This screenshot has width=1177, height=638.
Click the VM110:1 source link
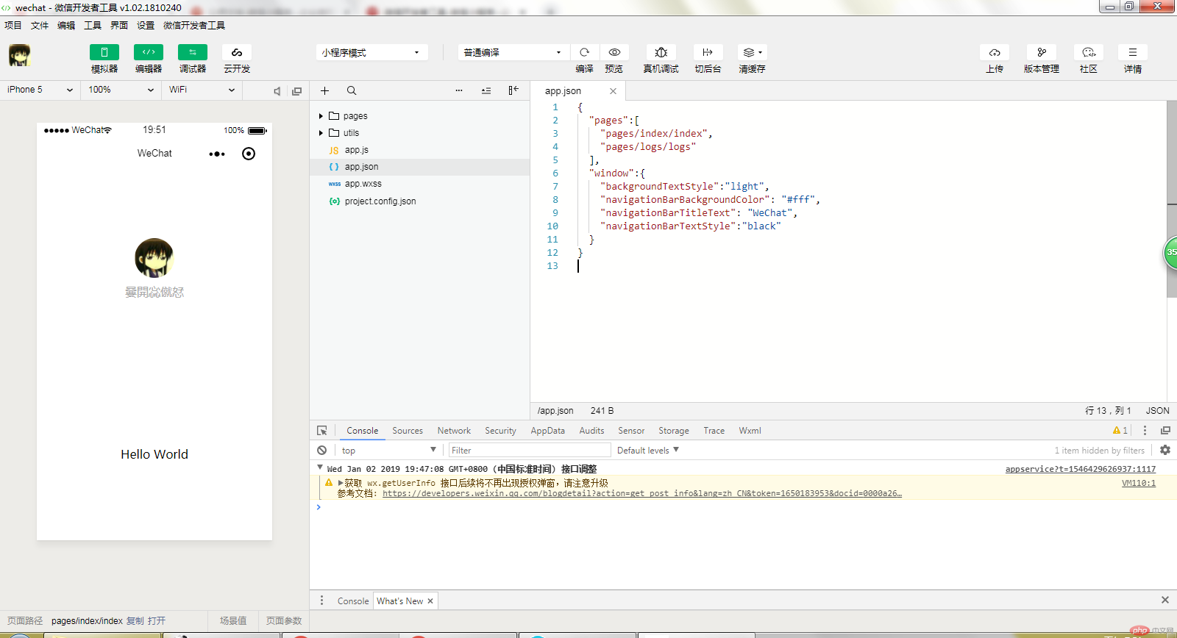pyautogui.click(x=1139, y=483)
